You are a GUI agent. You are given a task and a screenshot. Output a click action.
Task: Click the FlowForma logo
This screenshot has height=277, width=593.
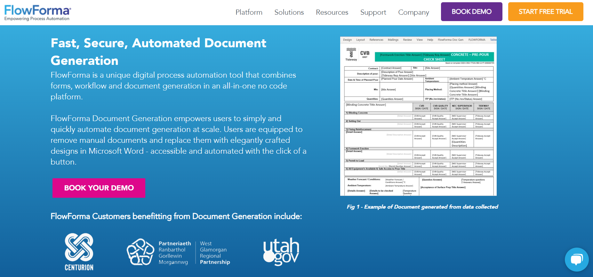tap(37, 13)
